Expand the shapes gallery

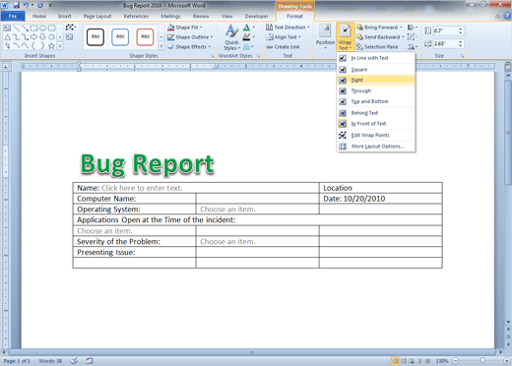coord(60,46)
